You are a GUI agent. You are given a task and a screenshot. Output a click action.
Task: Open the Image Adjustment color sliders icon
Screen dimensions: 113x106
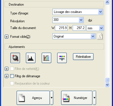pyautogui.click(x=62, y=58)
